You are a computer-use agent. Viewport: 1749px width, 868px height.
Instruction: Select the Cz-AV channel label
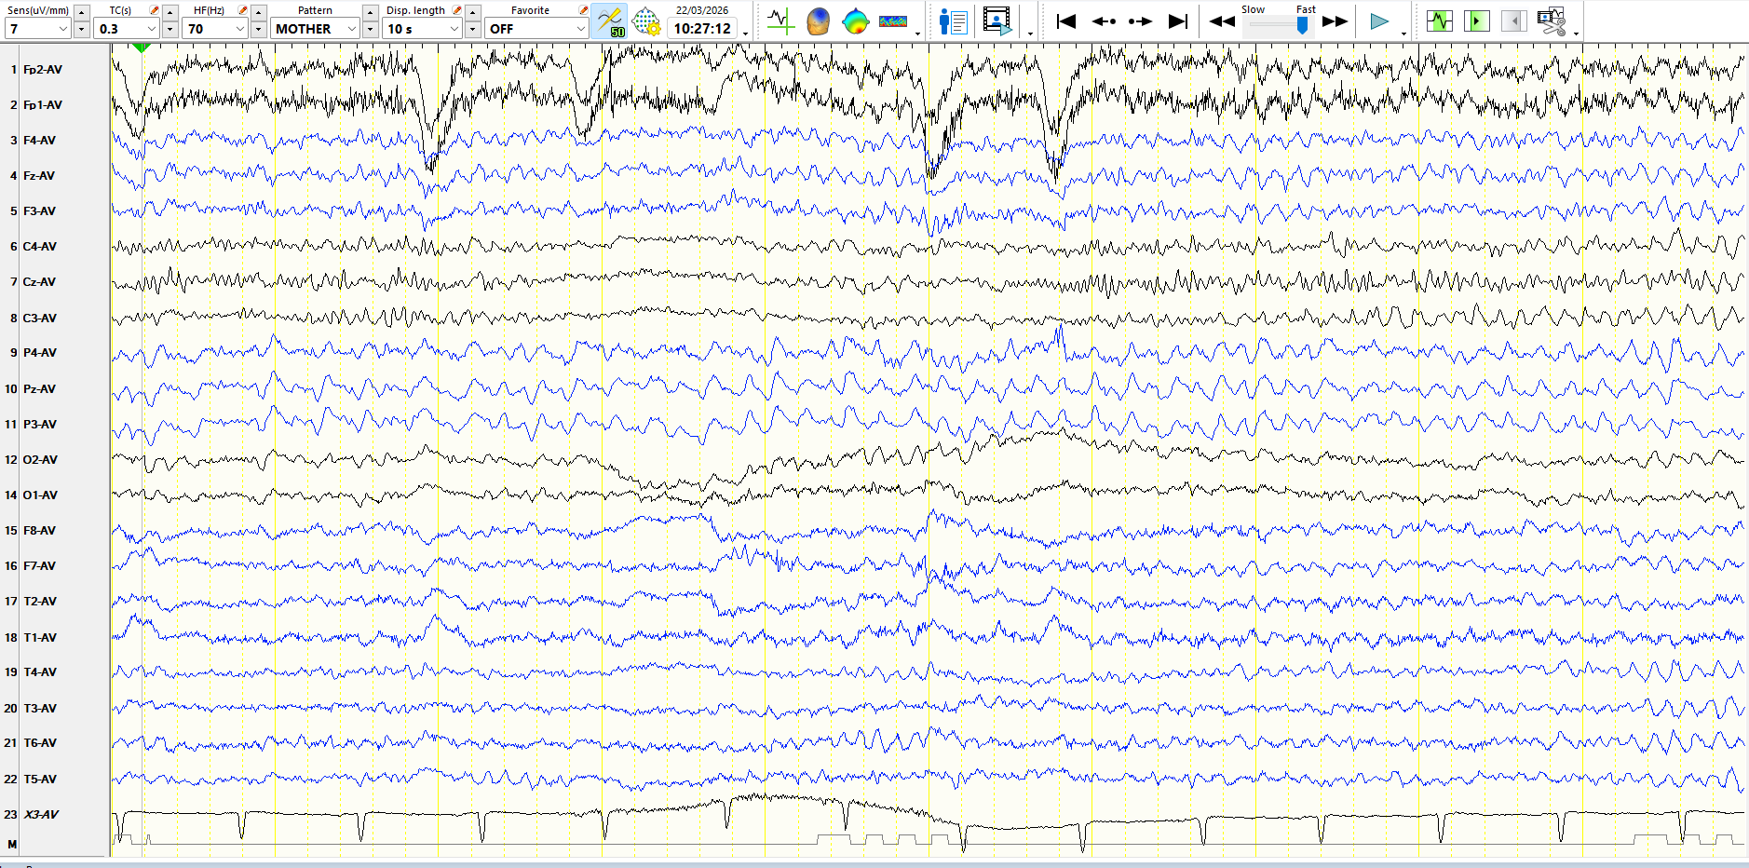[x=40, y=282]
